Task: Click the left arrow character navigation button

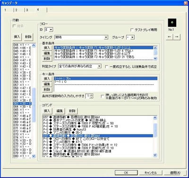Action: pyautogui.click(x=170, y=37)
